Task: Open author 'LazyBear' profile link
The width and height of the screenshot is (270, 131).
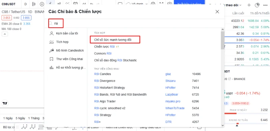Action: click(x=172, y=95)
